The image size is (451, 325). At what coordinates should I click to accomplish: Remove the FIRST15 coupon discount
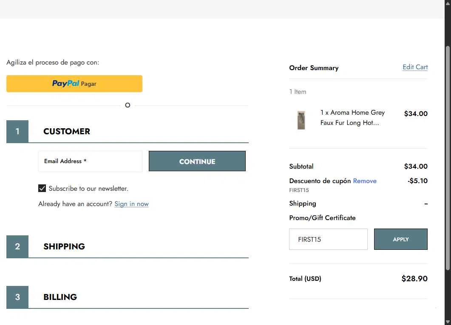[x=365, y=181]
